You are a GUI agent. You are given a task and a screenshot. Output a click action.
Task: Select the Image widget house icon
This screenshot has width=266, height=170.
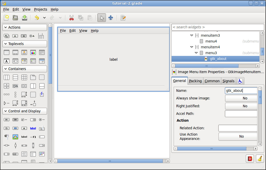tap(15, 137)
